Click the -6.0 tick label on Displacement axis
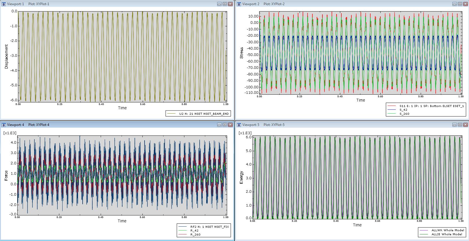The image size is (469, 241). click(x=14, y=100)
